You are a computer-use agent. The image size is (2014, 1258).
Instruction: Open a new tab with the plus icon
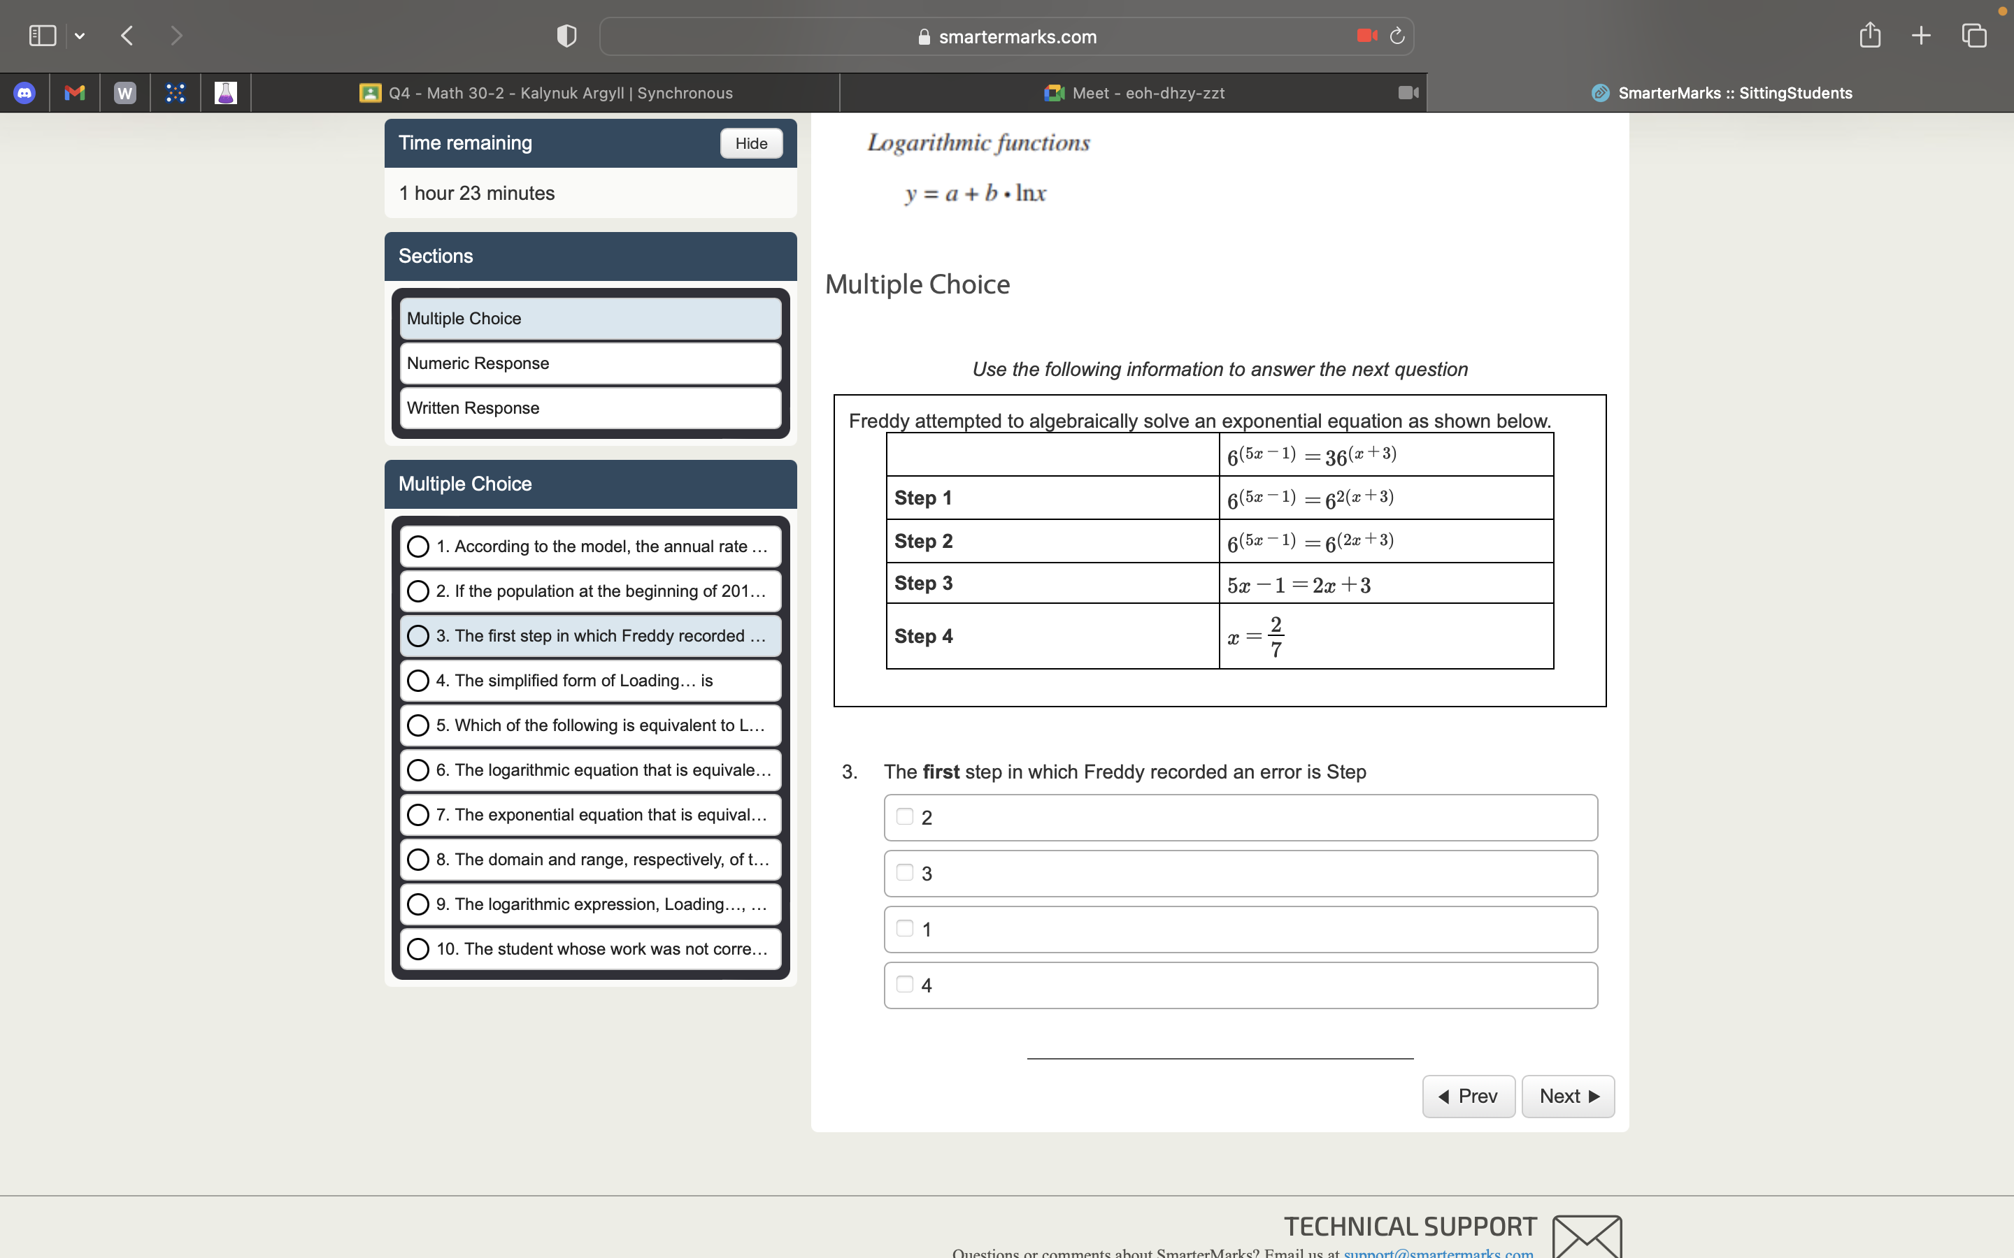pos(1921,35)
